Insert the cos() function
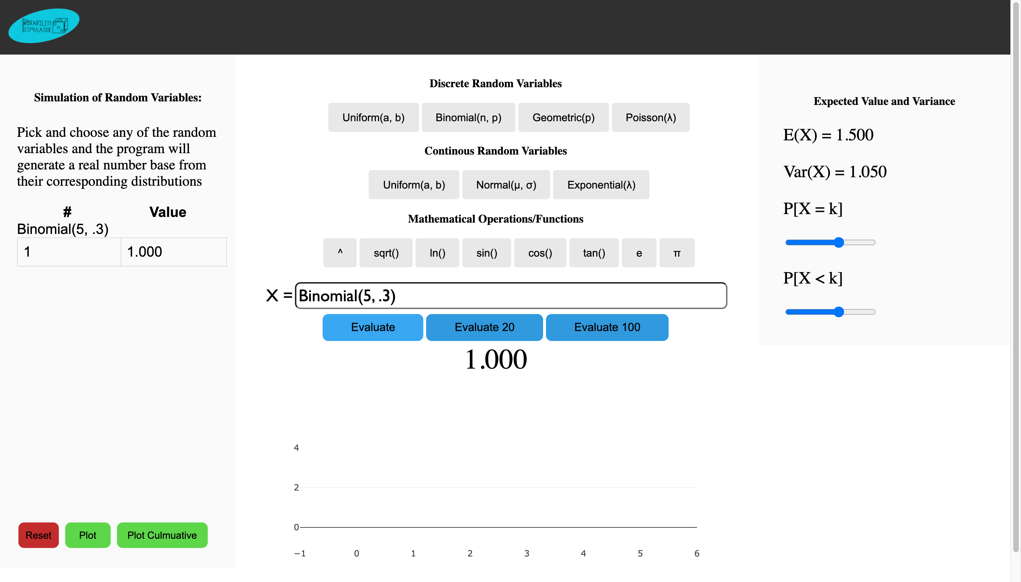This screenshot has width=1021, height=582. pyautogui.click(x=540, y=253)
